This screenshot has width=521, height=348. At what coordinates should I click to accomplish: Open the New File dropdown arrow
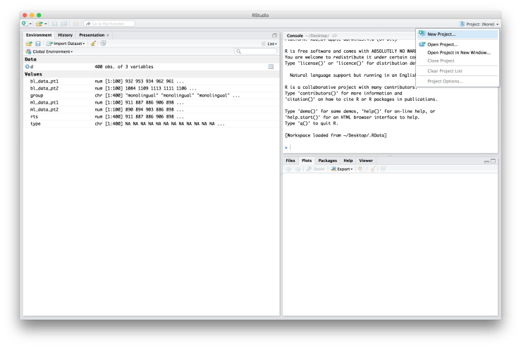click(x=30, y=24)
